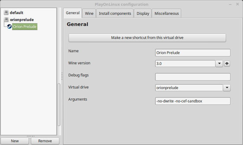
Task: Click the Virtual drive label
Action: [78, 87]
